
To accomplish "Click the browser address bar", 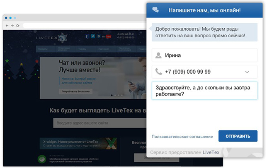I will pyautogui.click(x=85, y=26).
